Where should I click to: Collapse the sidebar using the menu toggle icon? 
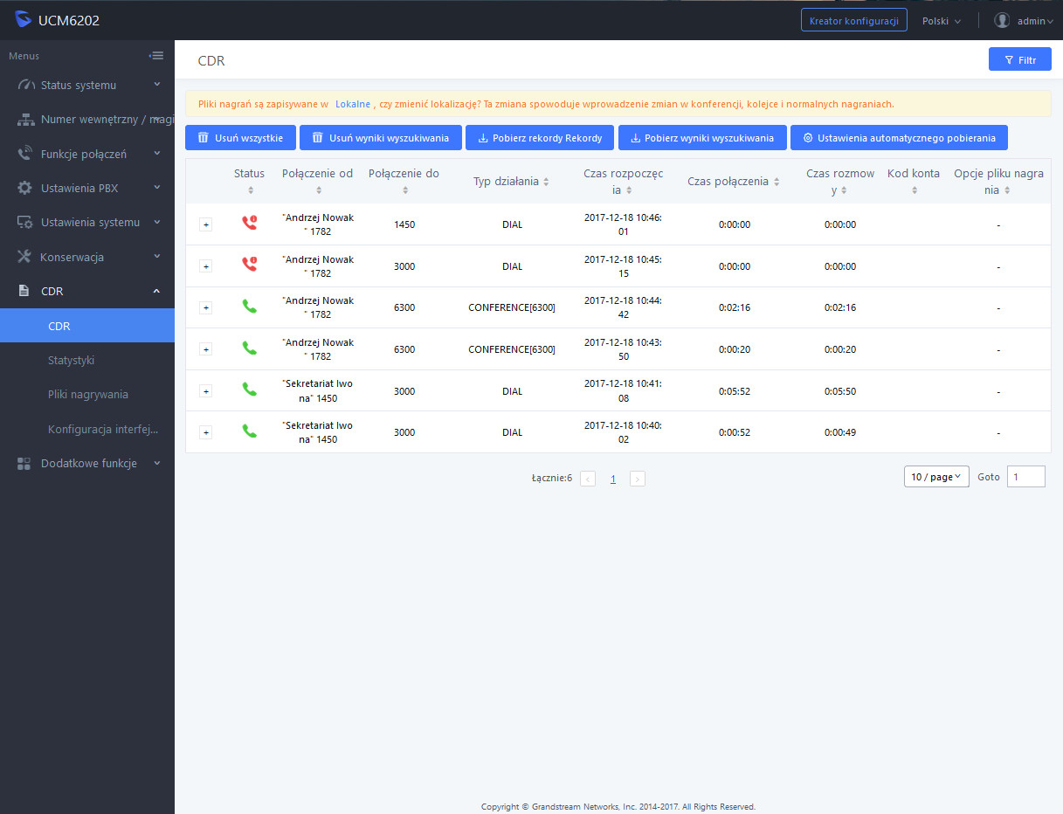click(x=156, y=56)
